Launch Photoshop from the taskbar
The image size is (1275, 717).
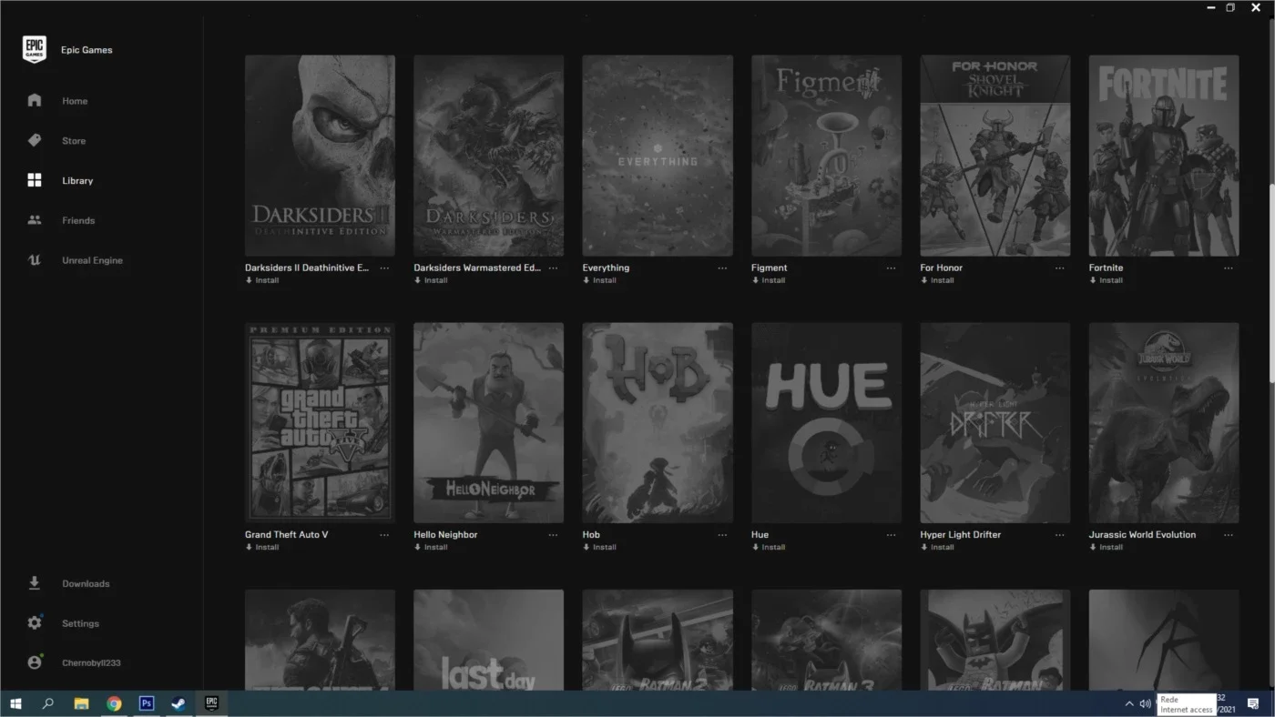pyautogui.click(x=147, y=703)
